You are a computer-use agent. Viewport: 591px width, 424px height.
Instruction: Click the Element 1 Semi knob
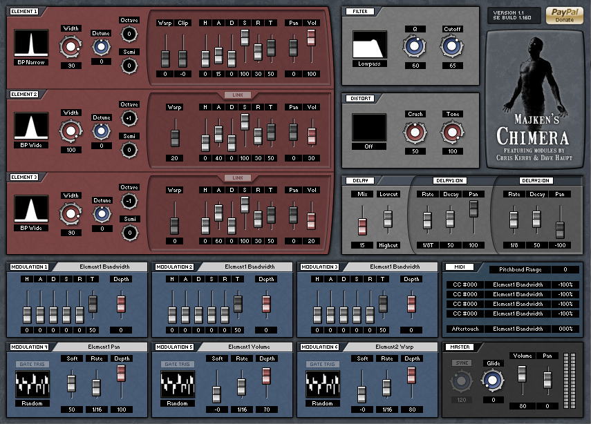(129, 66)
